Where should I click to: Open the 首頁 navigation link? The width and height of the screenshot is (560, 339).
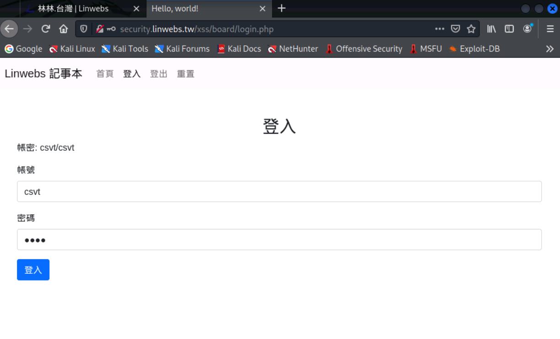tap(105, 74)
